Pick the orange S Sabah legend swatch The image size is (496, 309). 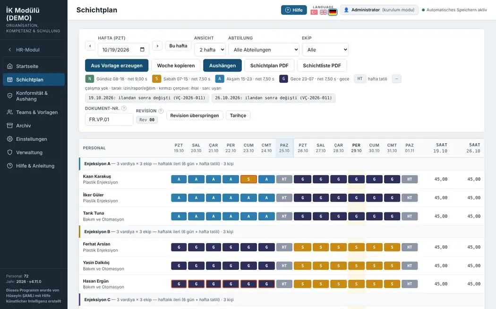pos(156,79)
